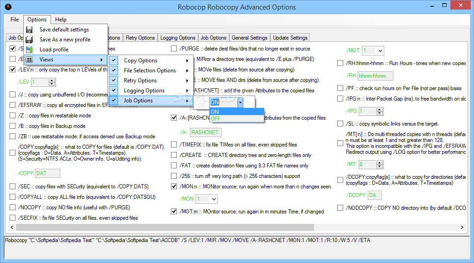The image size is (474, 263).
Task: Click the Load profile icon
Action: [29, 50]
